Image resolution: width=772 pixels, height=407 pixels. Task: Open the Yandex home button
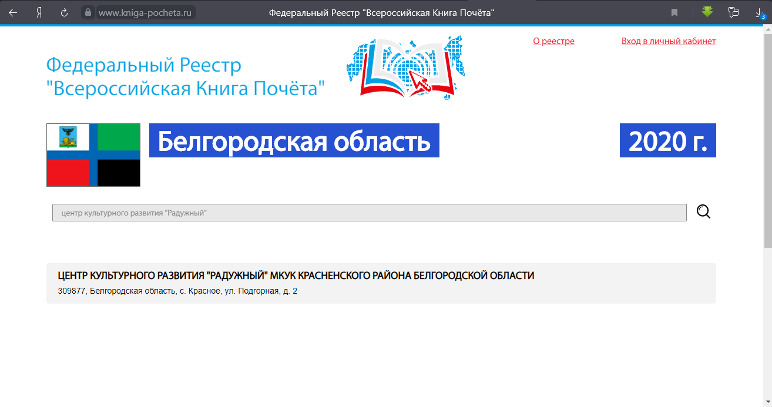click(x=39, y=12)
